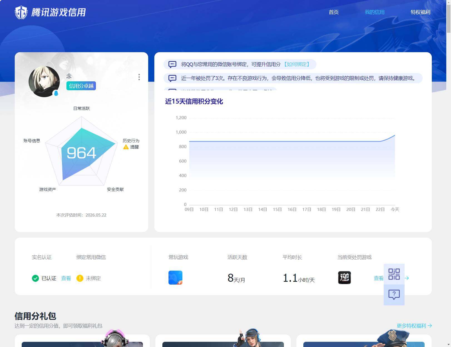Click the arrow next to punished game 查看

[x=407, y=278]
